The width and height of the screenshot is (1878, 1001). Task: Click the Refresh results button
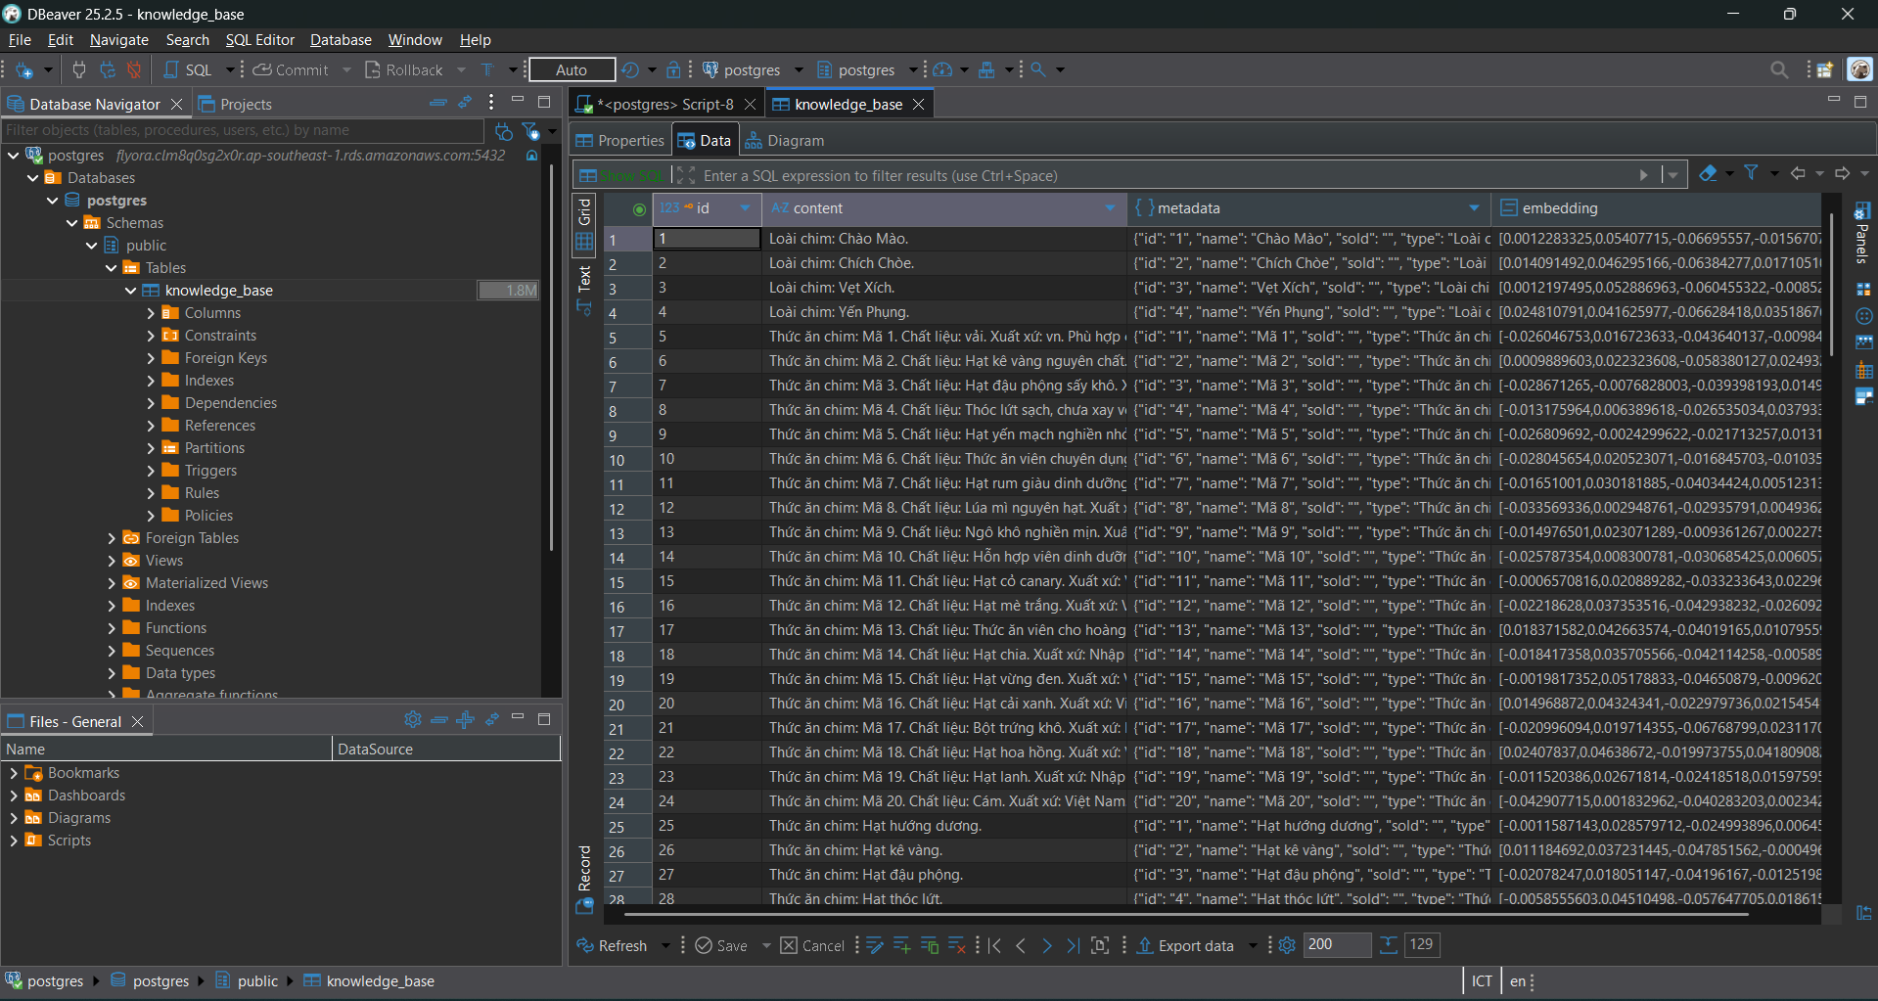coord(612,945)
